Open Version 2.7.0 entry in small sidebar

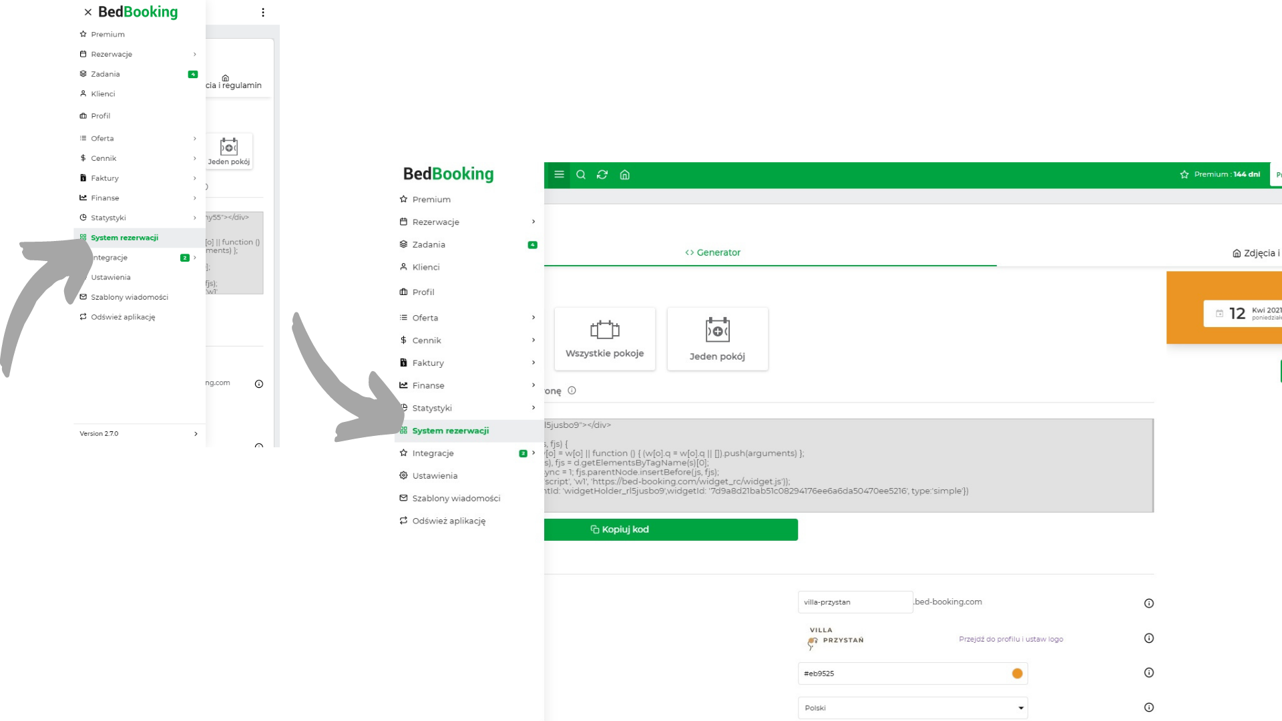[140, 434]
